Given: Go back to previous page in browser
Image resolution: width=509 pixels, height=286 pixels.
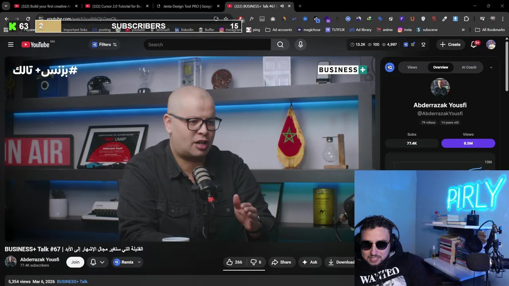Looking at the screenshot, I should [x=6, y=19].
